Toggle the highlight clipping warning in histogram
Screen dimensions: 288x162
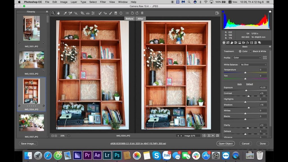coord(270,12)
